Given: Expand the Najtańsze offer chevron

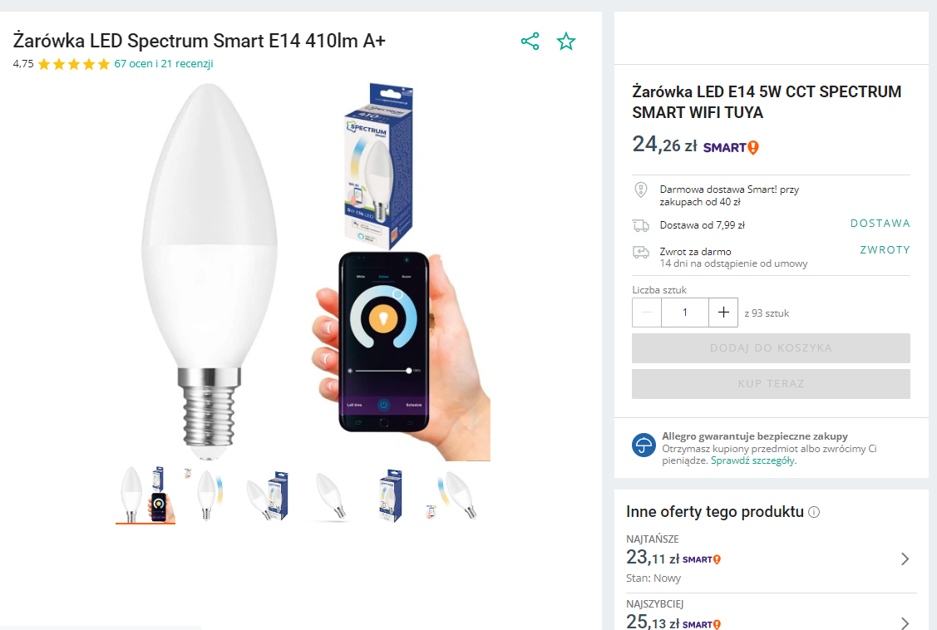Looking at the screenshot, I should click(x=905, y=559).
